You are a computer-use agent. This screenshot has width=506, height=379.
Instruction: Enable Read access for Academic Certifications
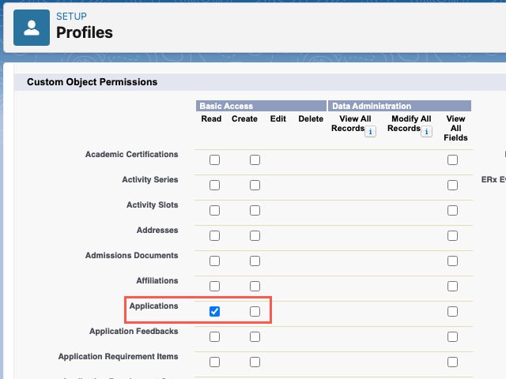click(214, 160)
